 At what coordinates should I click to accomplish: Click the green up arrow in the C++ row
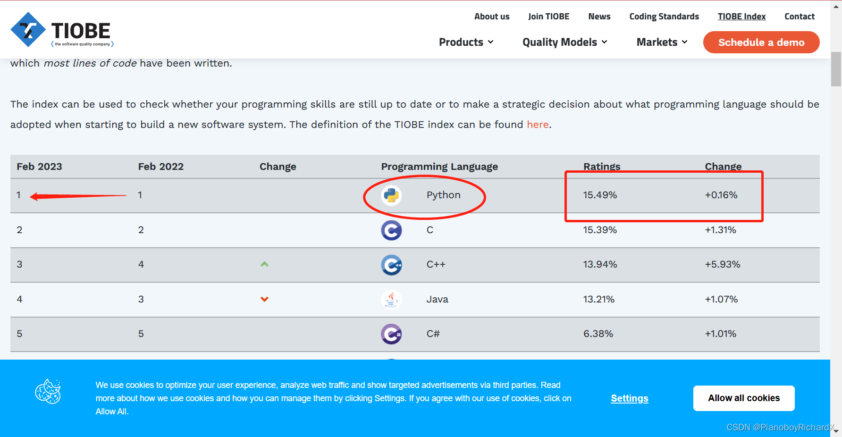coord(264,264)
